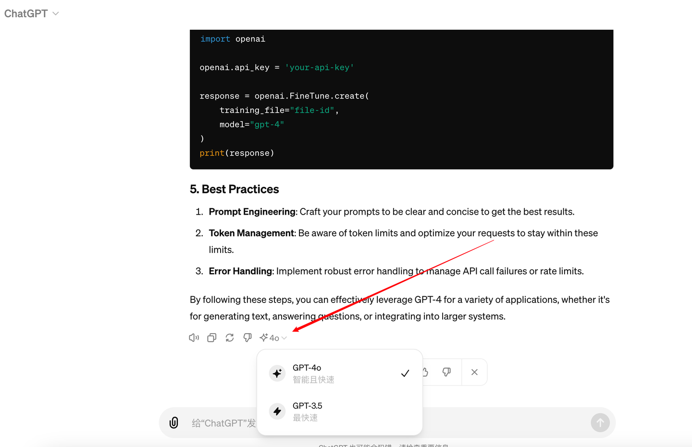The height and width of the screenshot is (447, 692).
Task: Click the thumbs down icon under the response
Action: point(247,338)
